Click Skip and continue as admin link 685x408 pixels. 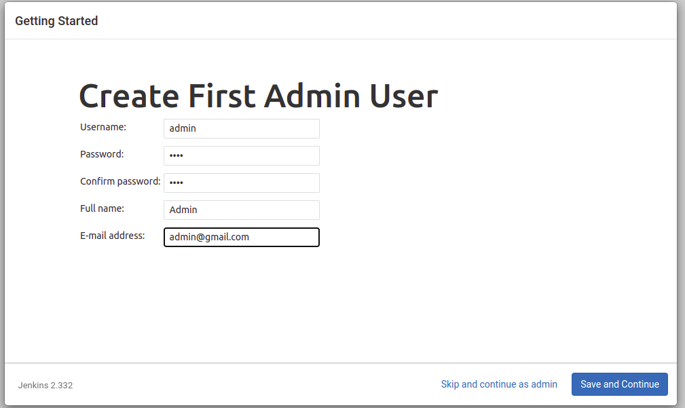coord(499,384)
